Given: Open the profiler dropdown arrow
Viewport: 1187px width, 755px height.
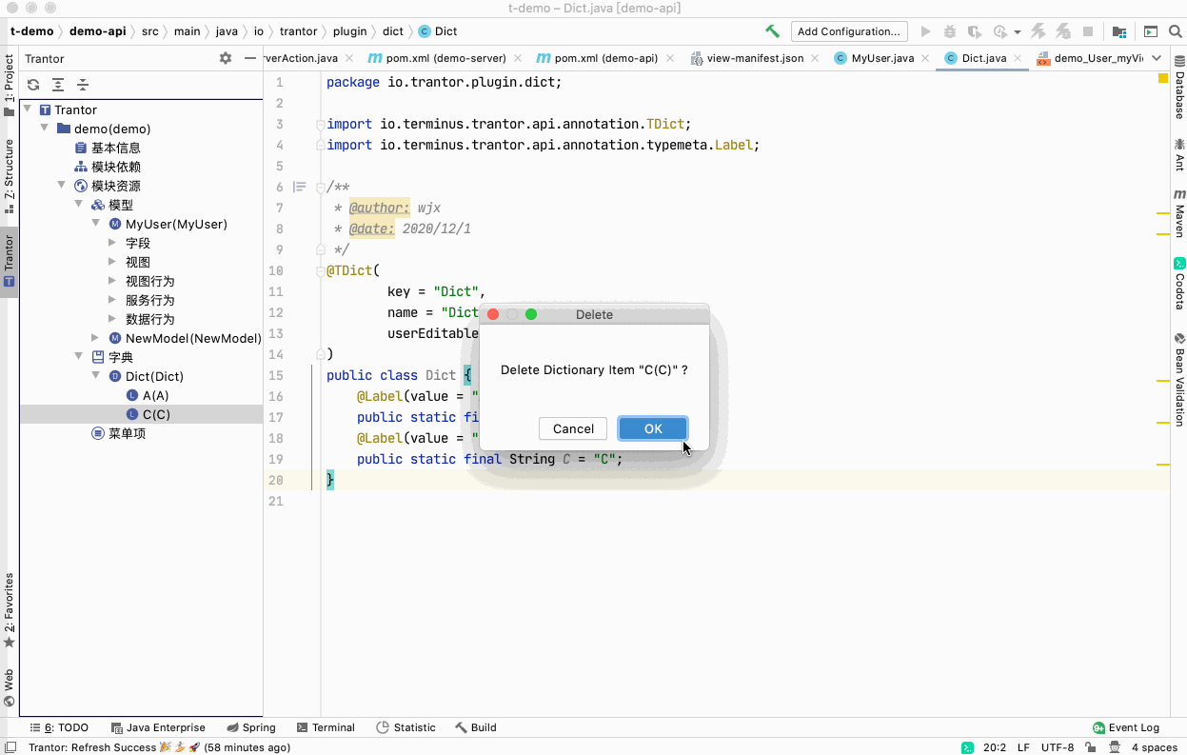Looking at the screenshot, I should [x=1018, y=32].
